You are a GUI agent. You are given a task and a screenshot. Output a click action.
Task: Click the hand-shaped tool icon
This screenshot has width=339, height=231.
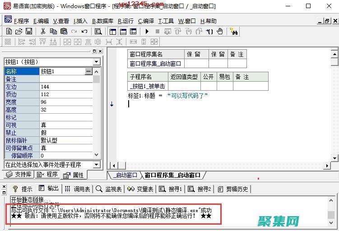click(x=220, y=32)
